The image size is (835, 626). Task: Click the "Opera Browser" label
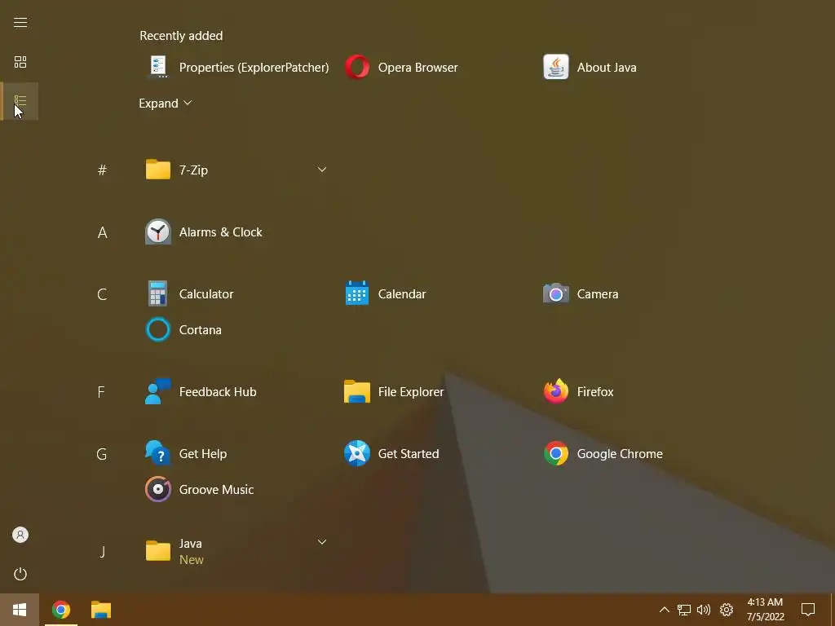[418, 68]
